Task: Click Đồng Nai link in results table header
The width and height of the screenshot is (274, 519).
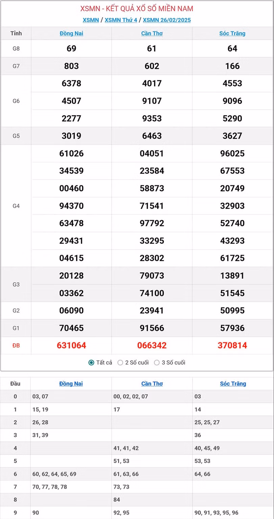Action: [71, 33]
